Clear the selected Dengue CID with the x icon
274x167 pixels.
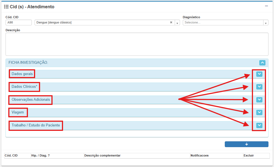point(171,23)
